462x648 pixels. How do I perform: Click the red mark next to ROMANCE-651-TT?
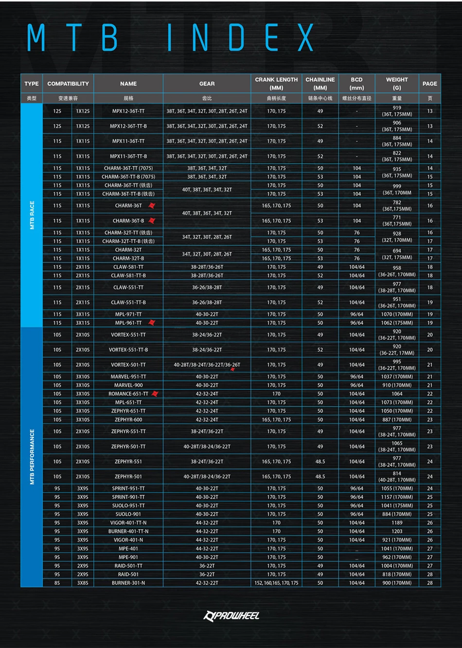coord(155,394)
